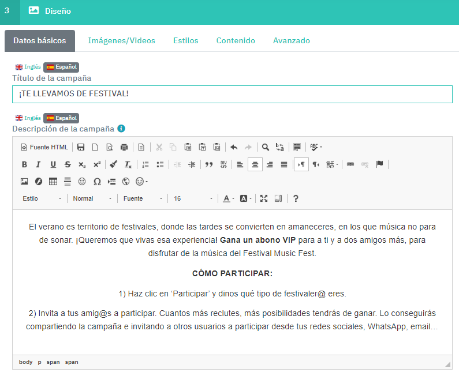Click the New Page icon
Screen dimensions: 459x376
coord(95,147)
